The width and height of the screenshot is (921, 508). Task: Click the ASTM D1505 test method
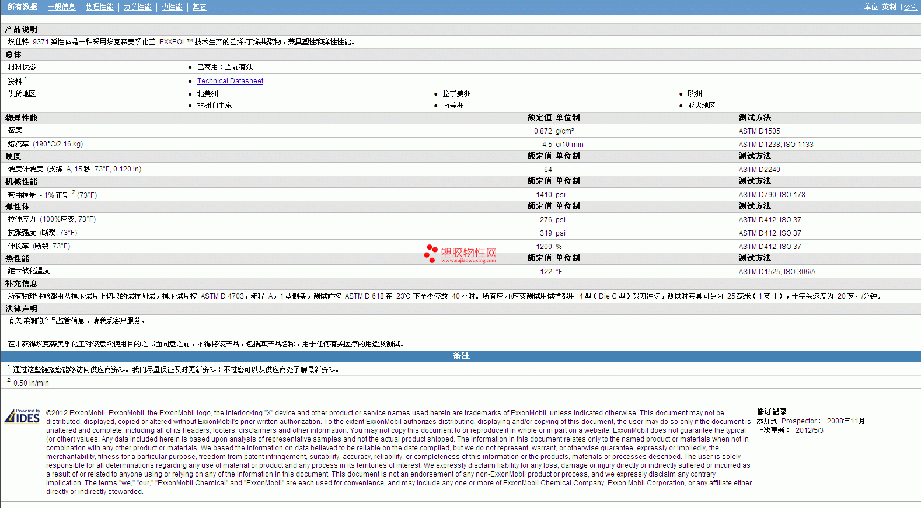point(759,131)
